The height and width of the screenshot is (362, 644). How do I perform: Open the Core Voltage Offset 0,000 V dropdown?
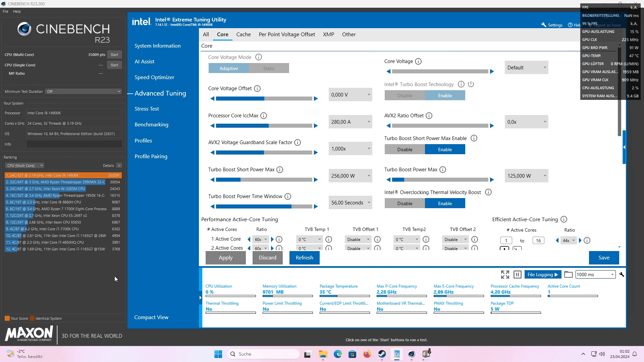pos(351,95)
